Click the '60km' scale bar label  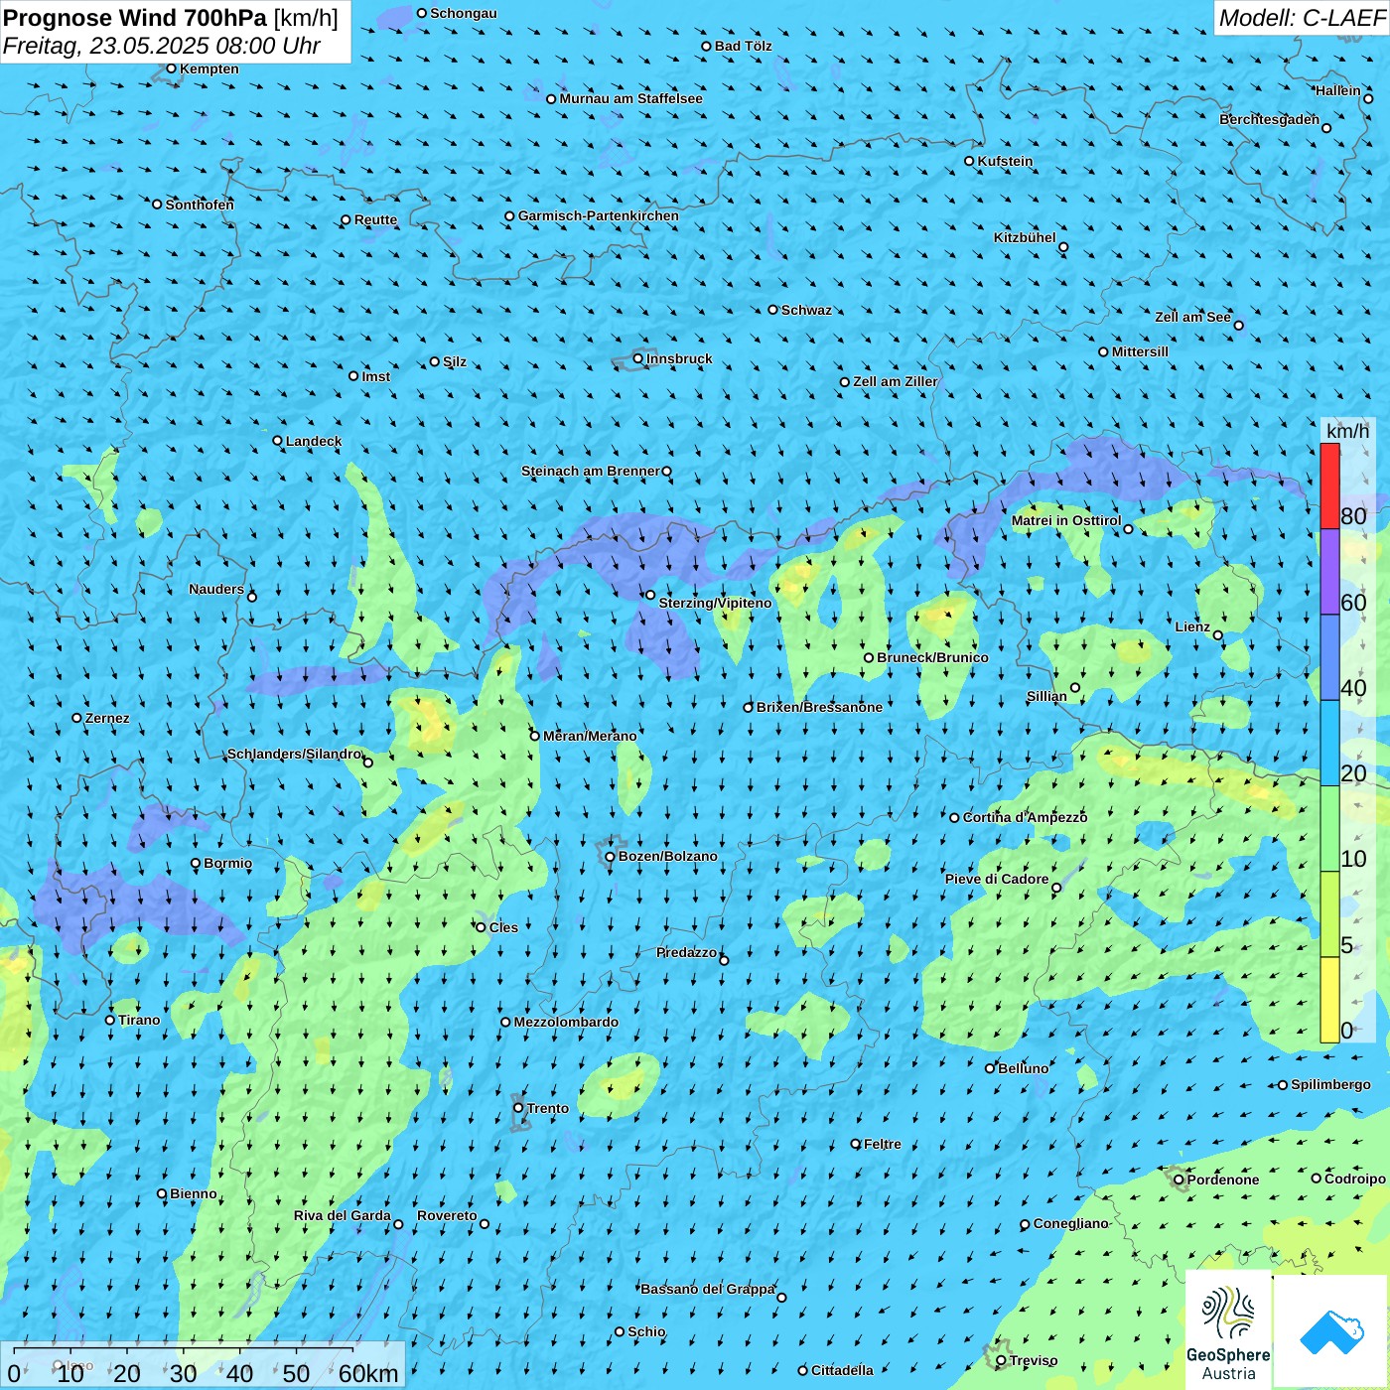click(x=368, y=1373)
